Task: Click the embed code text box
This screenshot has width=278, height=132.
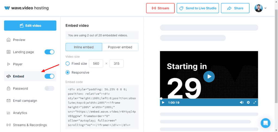Action: (x=102, y=107)
